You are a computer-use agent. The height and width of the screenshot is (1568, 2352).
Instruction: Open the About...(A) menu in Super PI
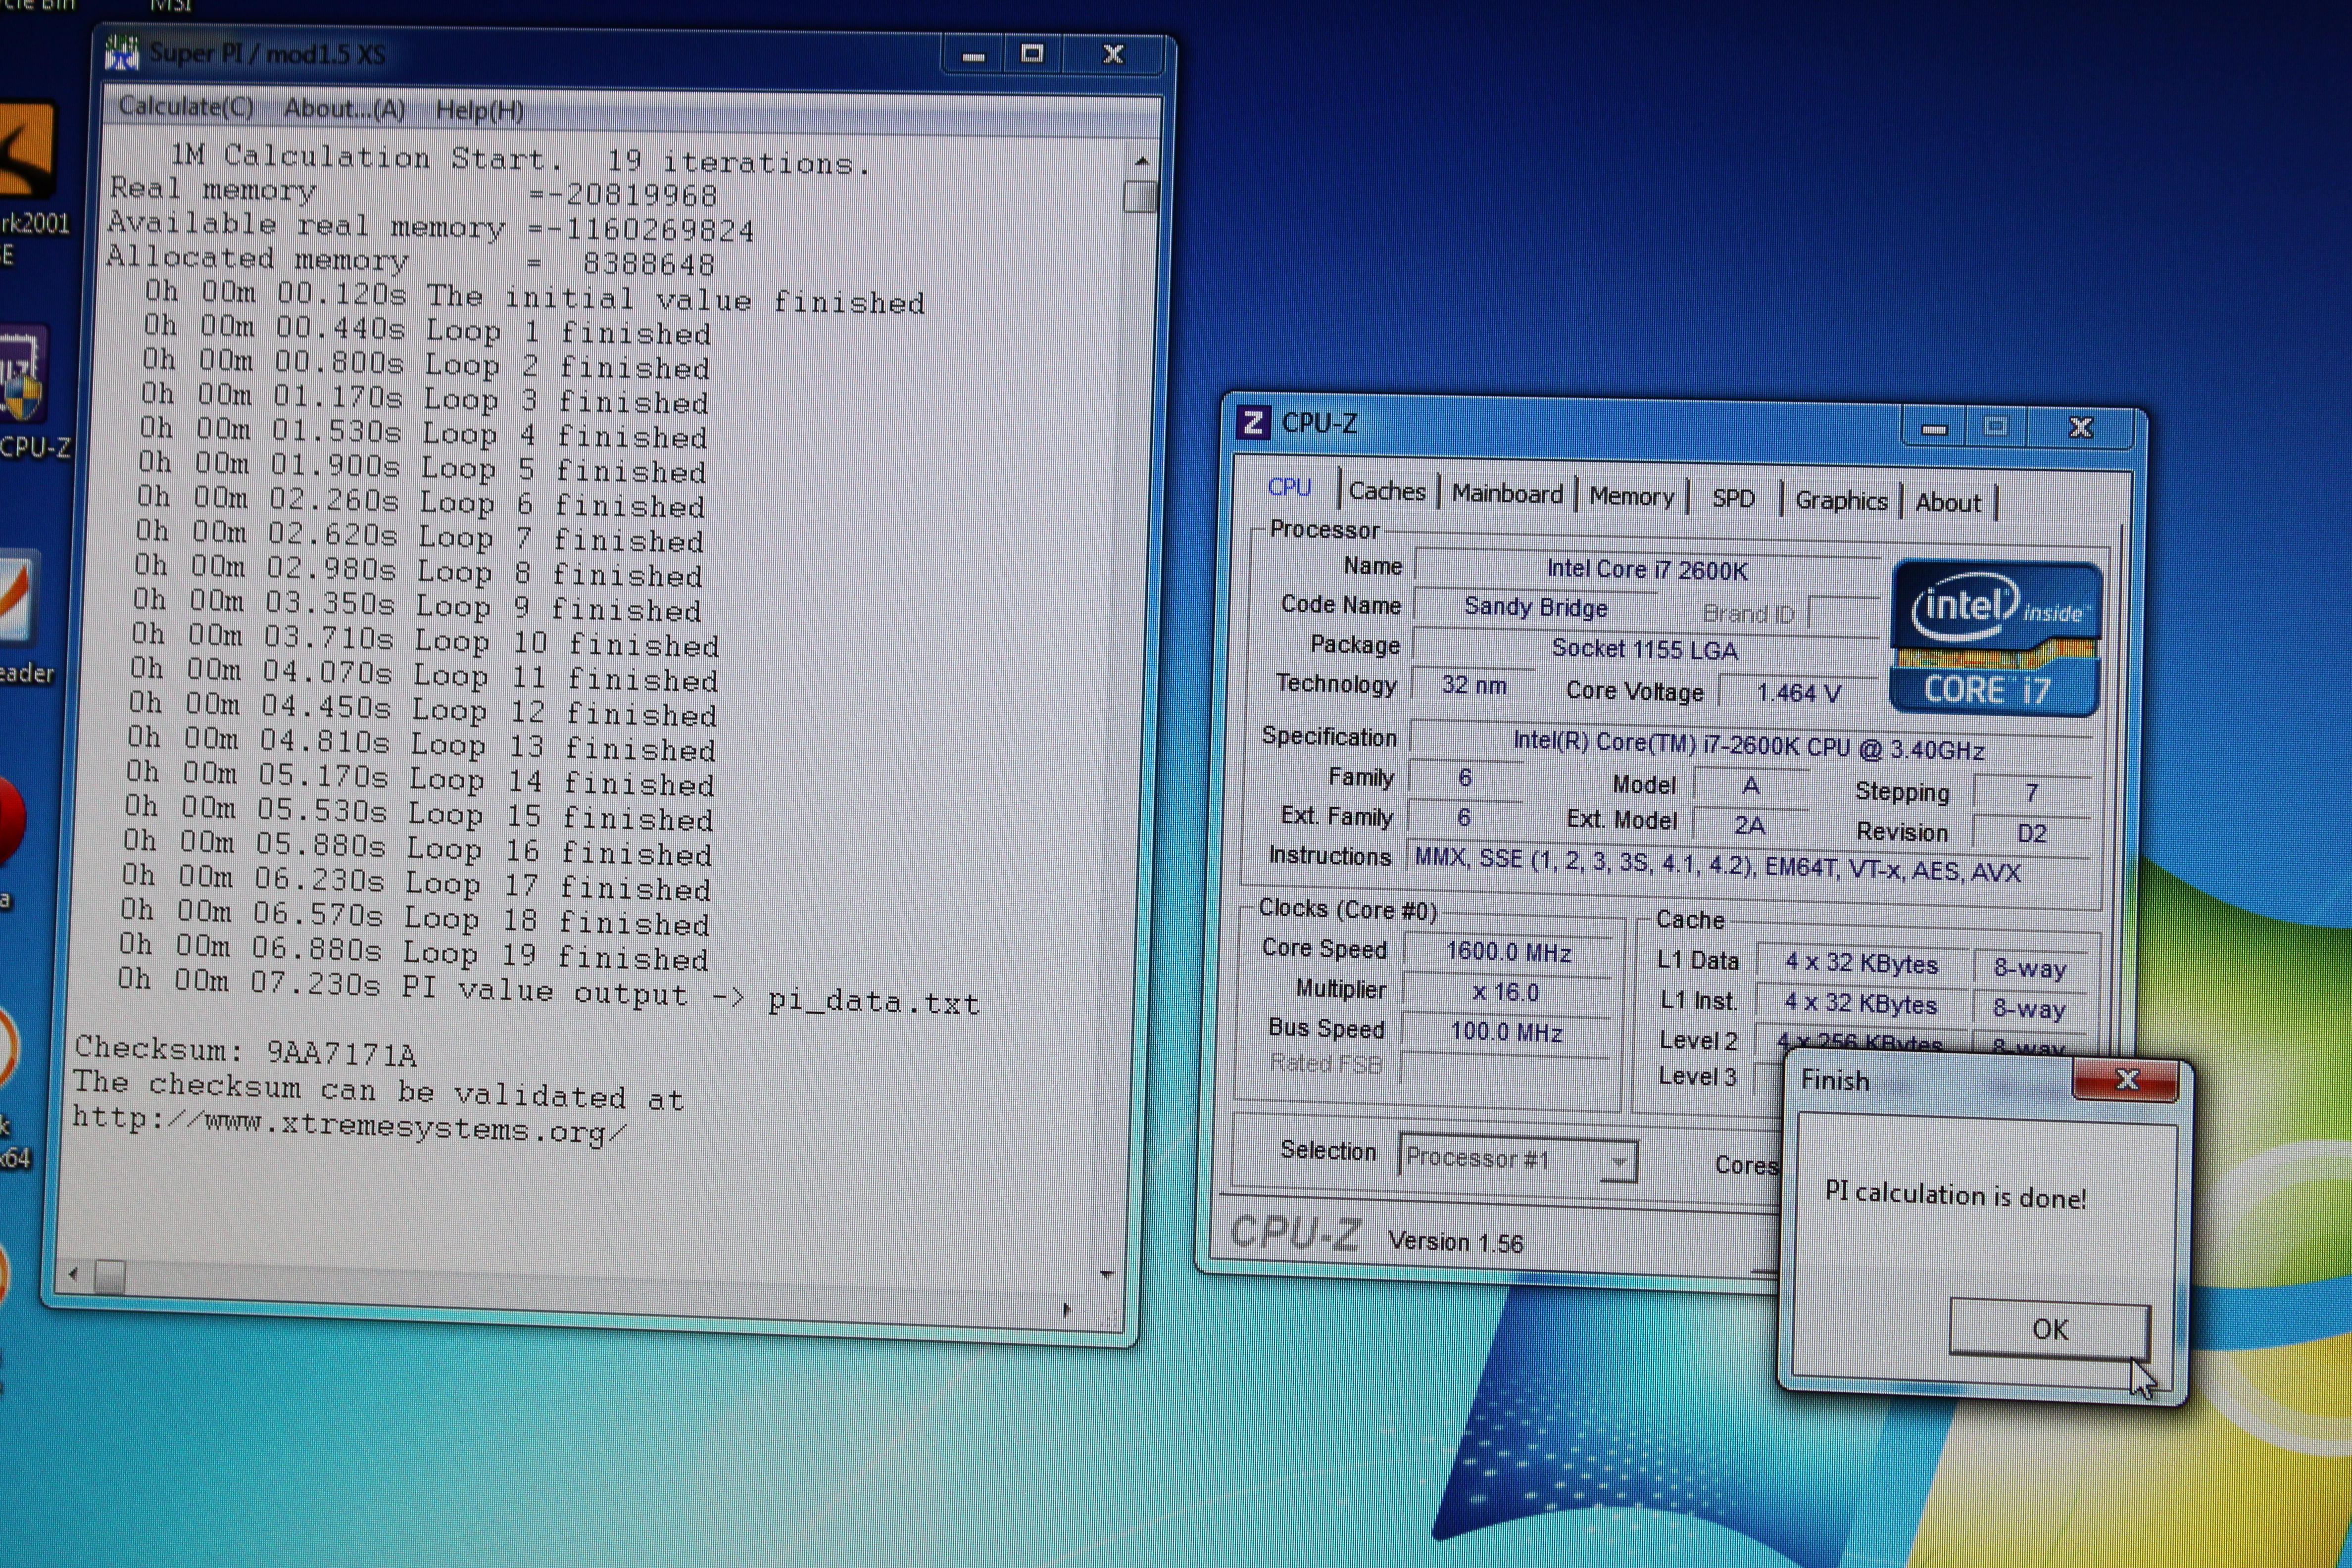pyautogui.click(x=344, y=108)
